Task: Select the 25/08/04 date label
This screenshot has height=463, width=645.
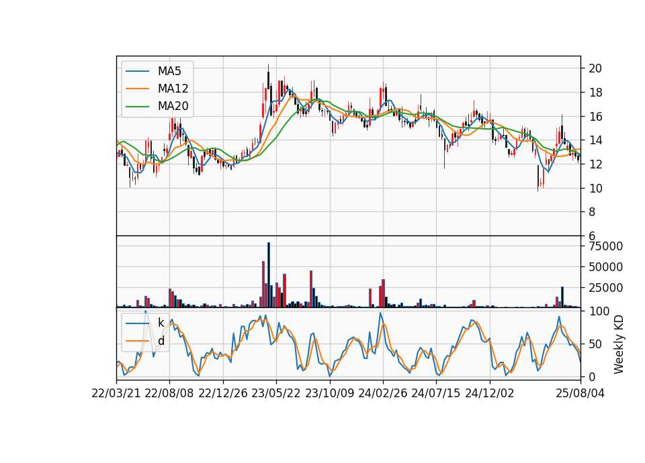Action: (580, 393)
